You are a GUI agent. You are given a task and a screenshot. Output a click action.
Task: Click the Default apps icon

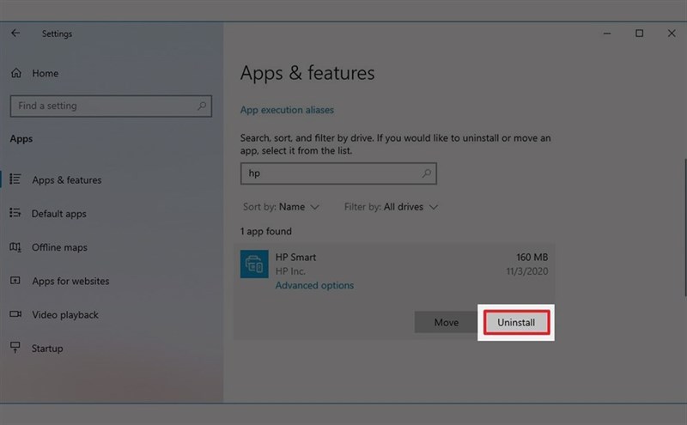tap(15, 213)
